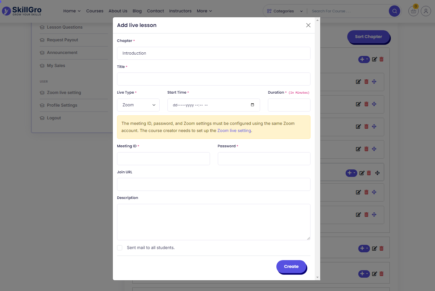Click edit icon in the chapter row under Sort Chapter
The width and height of the screenshot is (435, 291).
375,59
